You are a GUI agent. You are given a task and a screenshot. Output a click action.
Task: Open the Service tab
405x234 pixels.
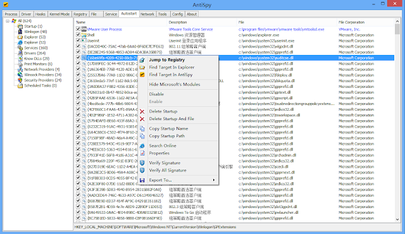coord(111,14)
